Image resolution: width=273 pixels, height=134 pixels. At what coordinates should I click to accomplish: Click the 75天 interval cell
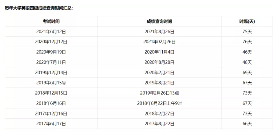coord(247,32)
